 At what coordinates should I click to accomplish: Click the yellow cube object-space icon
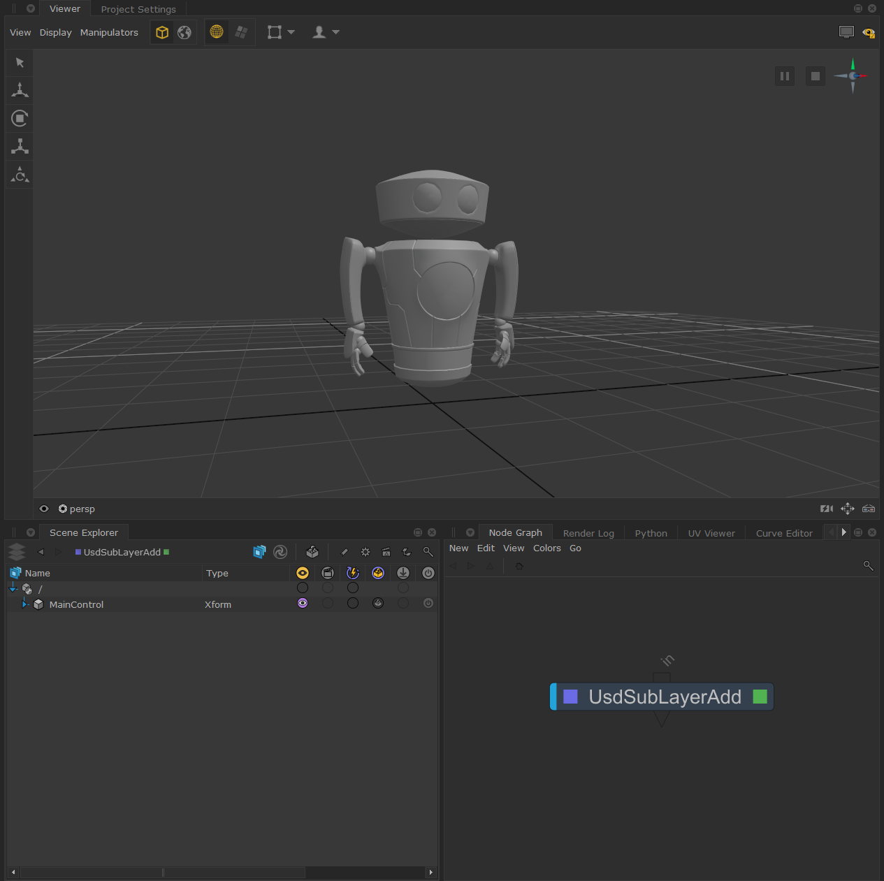tap(162, 32)
